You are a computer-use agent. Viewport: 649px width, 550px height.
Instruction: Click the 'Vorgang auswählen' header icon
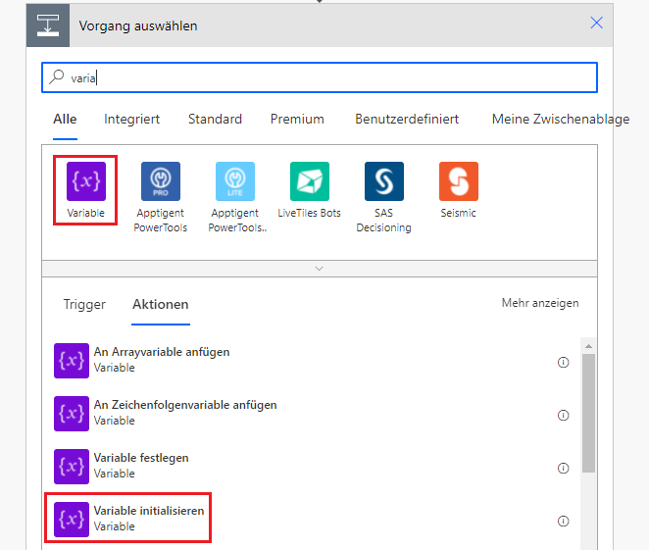tap(48, 25)
